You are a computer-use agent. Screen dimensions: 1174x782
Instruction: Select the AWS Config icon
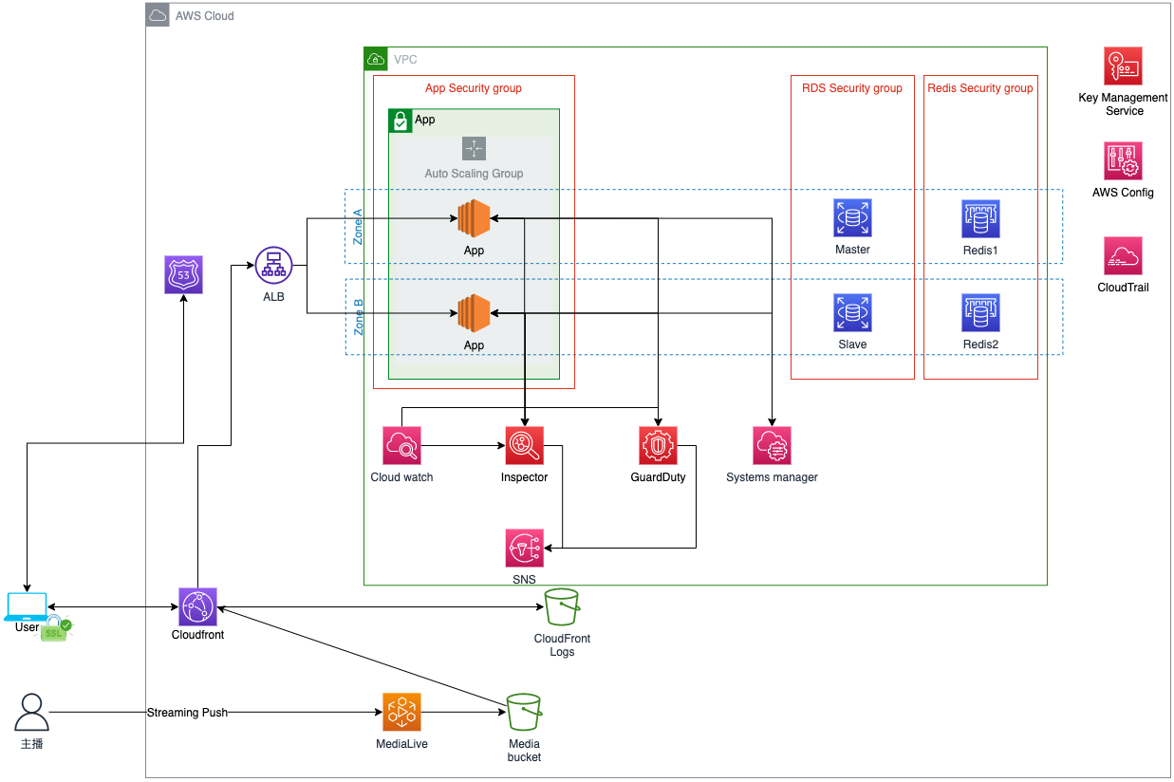(x=1123, y=161)
